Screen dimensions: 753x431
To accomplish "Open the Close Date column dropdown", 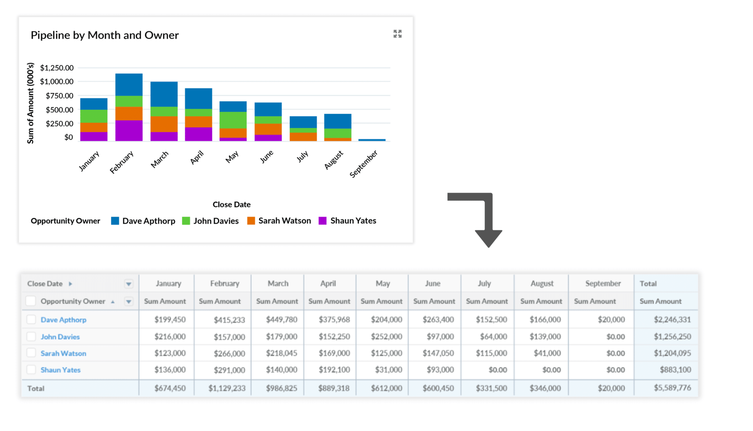I will (x=128, y=283).
